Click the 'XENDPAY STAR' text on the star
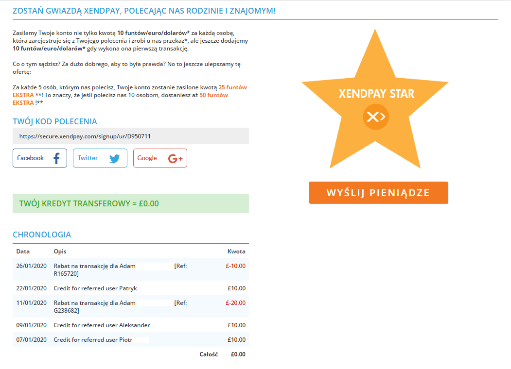The height and width of the screenshot is (369, 511). coord(376,94)
